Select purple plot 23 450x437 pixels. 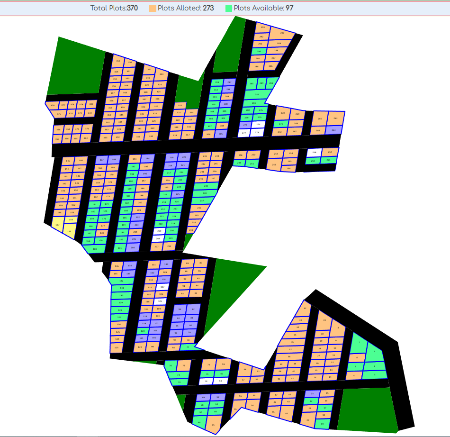tap(312, 394)
